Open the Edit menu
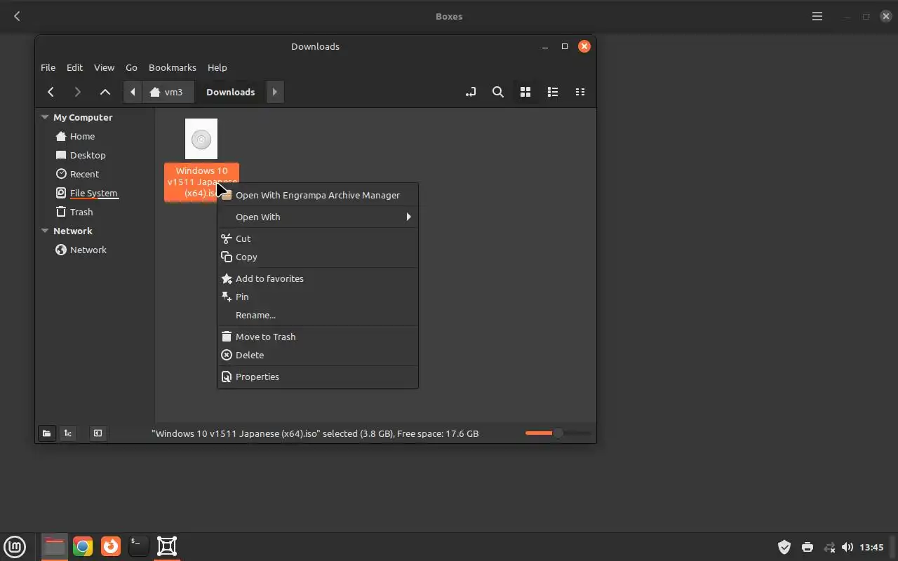 click(74, 67)
